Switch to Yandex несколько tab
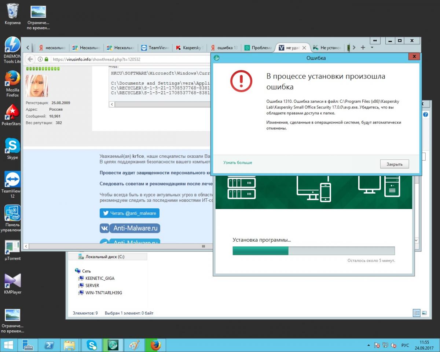Image resolution: width=440 pixels, height=352 pixels. click(x=51, y=48)
